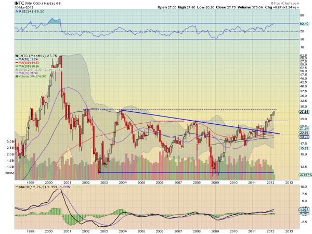Click the purple MA(20) legend line swatch
This screenshot has height=234, width=312.
17,73
